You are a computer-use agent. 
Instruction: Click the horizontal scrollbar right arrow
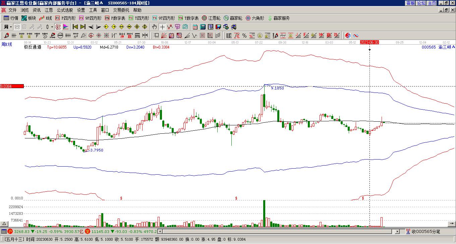pyautogui.click(x=397, y=231)
